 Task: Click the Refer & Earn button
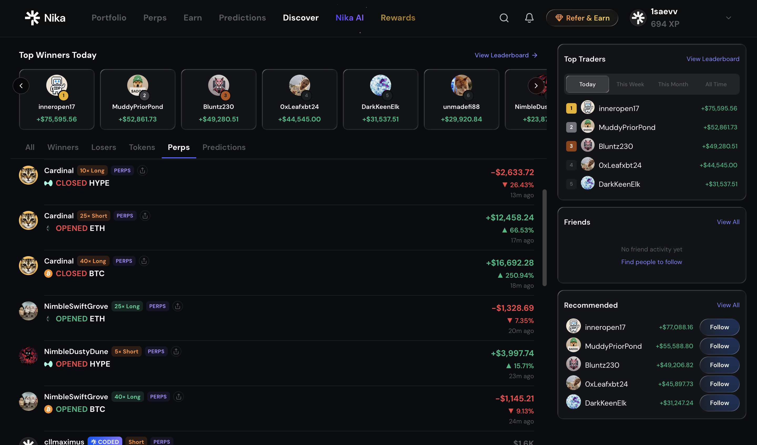pos(582,18)
